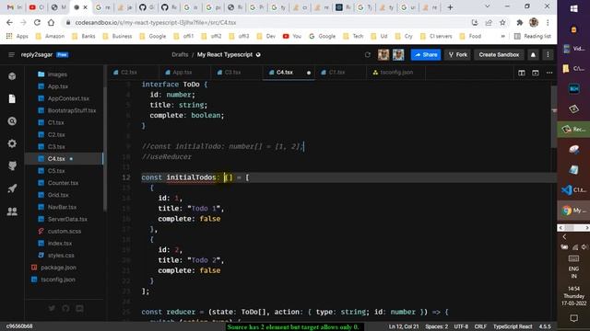Click the browser reload button
Image resolution: width=590 pixels, height=331 pixels.
tap(37, 22)
